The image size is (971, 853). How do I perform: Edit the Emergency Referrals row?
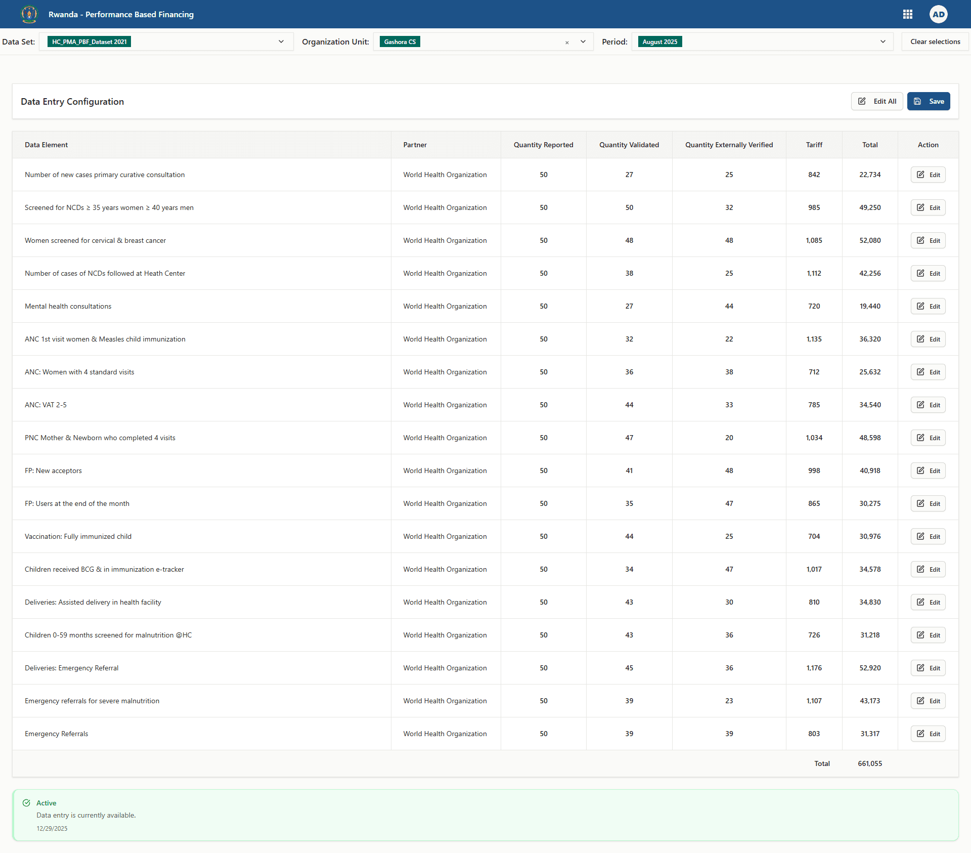pyautogui.click(x=928, y=734)
